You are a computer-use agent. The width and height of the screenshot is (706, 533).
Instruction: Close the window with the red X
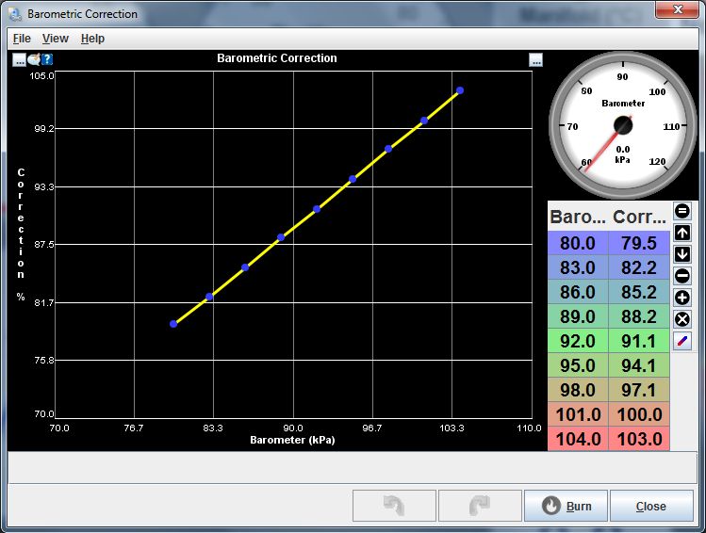[677, 9]
